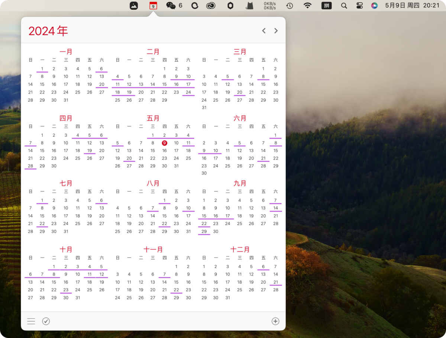Select date 29 in 九月
Screen dimensions: 446x338
pyautogui.click(x=204, y=232)
